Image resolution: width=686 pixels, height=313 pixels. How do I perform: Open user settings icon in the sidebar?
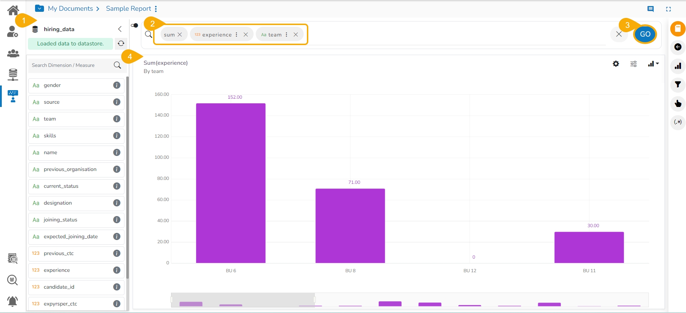13,32
